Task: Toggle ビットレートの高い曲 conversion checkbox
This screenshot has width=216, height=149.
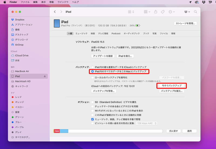Action: (x=92, y=123)
